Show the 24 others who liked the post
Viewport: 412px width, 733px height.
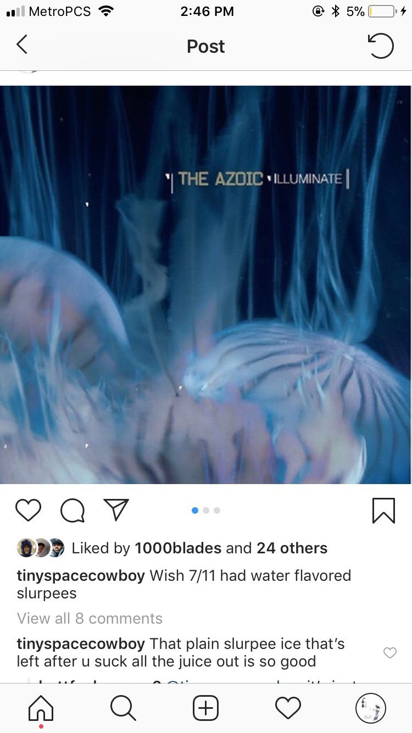point(292,548)
